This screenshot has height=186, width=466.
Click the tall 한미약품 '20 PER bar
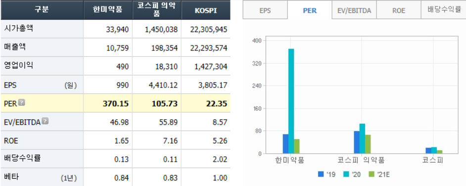click(291, 101)
